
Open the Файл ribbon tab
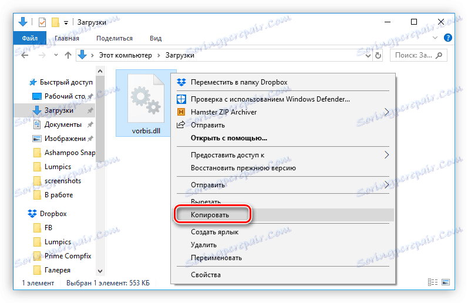click(x=29, y=38)
